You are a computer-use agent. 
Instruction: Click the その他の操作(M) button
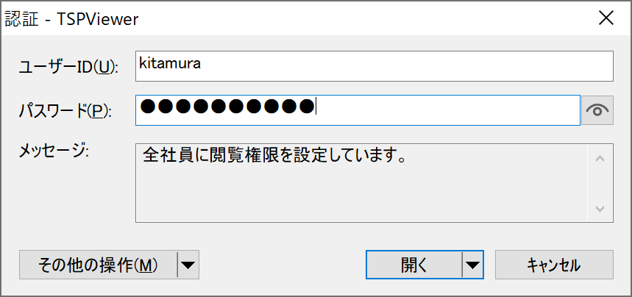click(99, 265)
